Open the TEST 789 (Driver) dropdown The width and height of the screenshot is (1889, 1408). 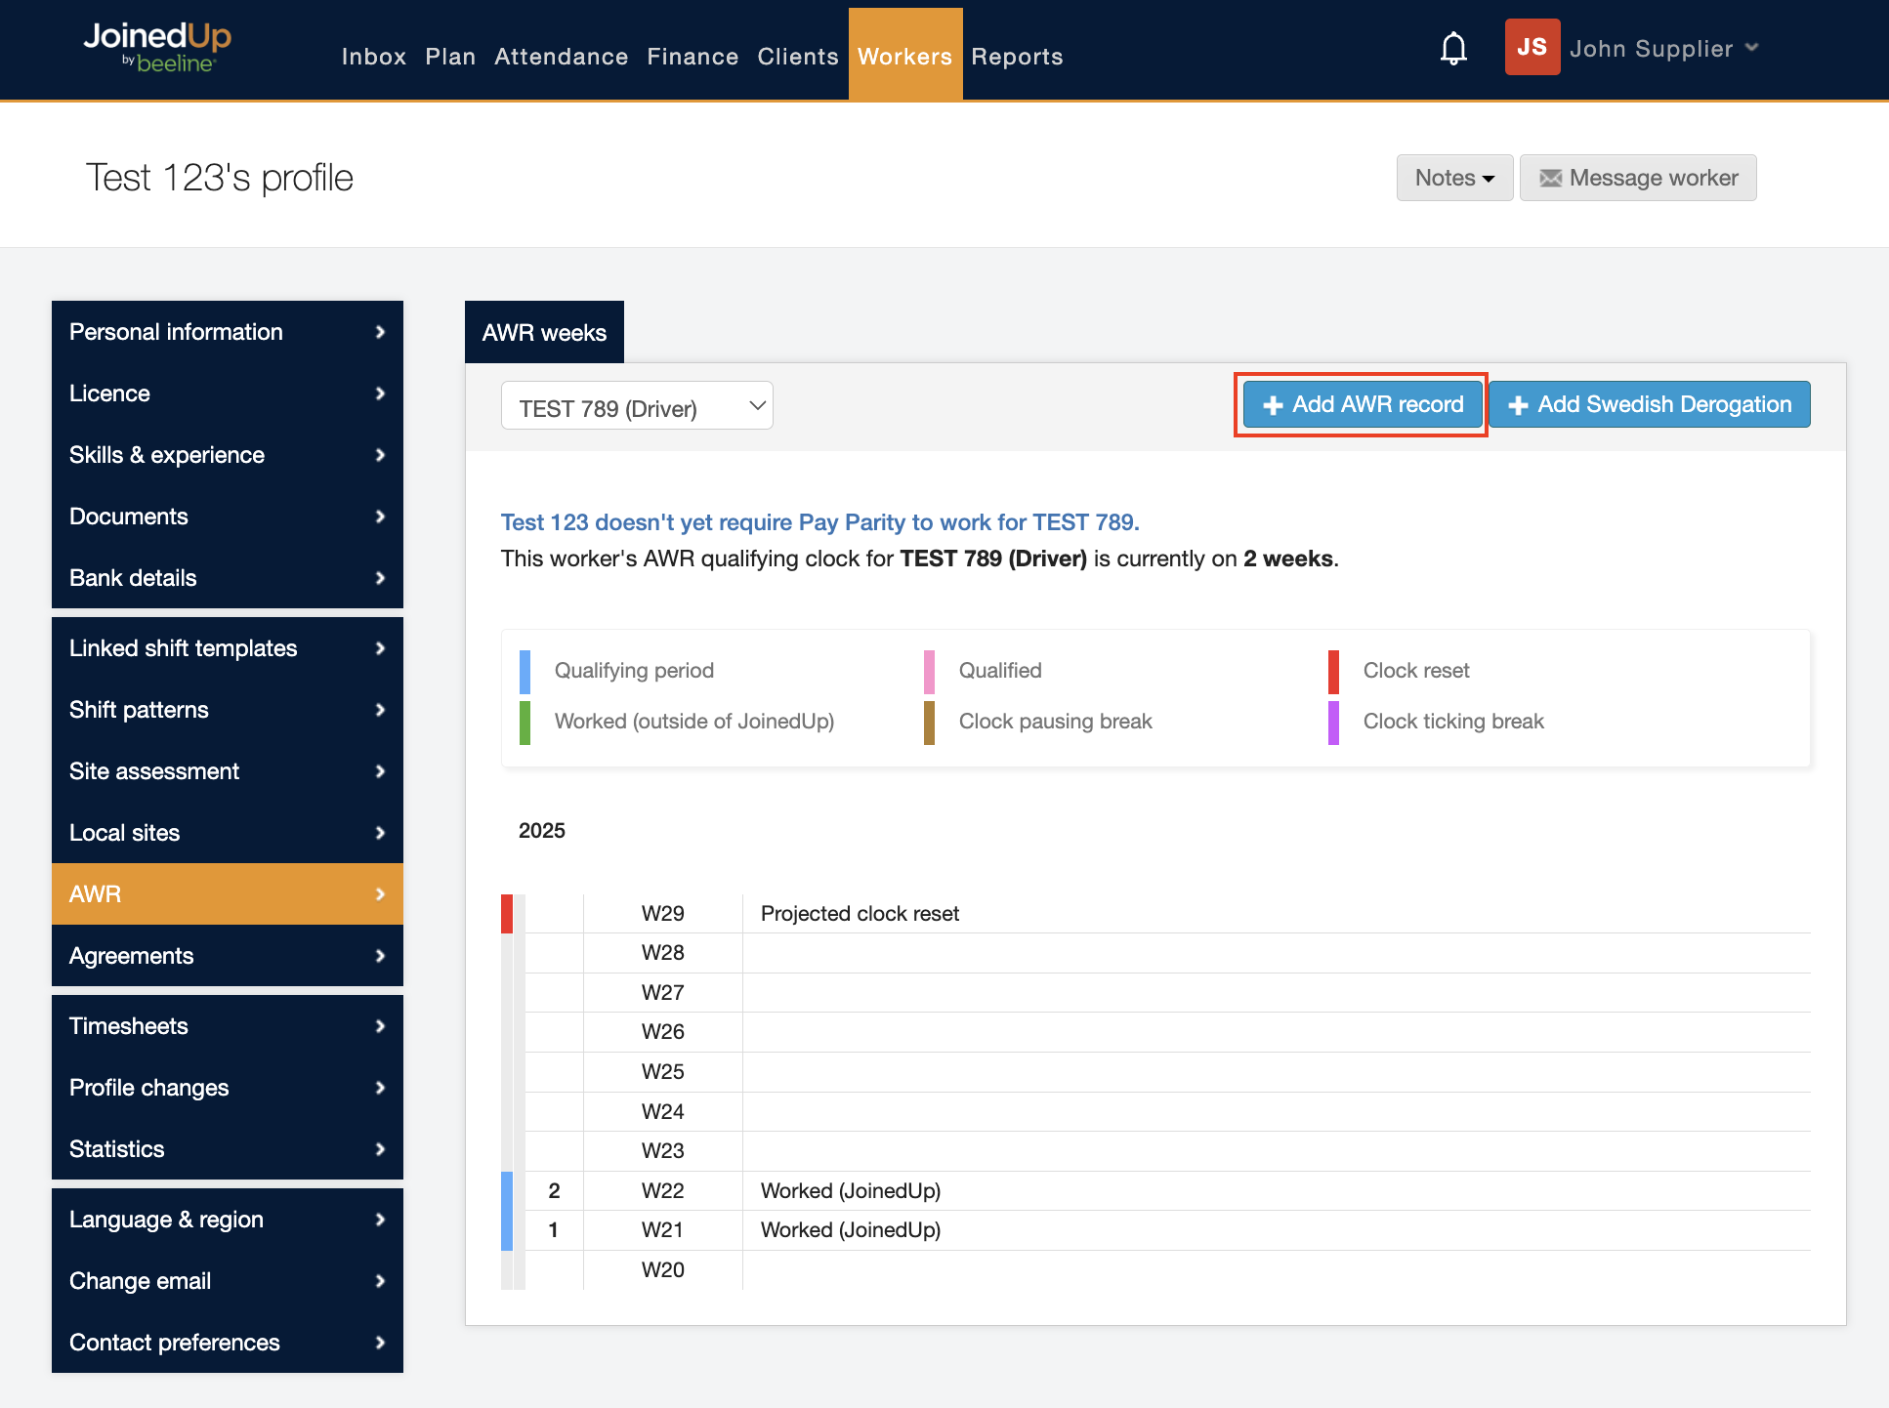click(637, 406)
